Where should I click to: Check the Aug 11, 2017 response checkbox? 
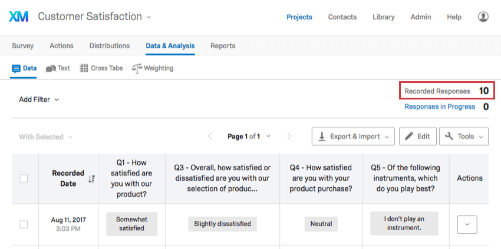click(x=24, y=224)
